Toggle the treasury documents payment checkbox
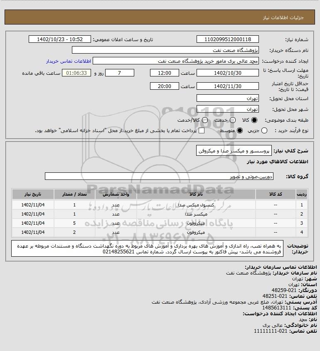The image size is (320, 351). point(202,130)
